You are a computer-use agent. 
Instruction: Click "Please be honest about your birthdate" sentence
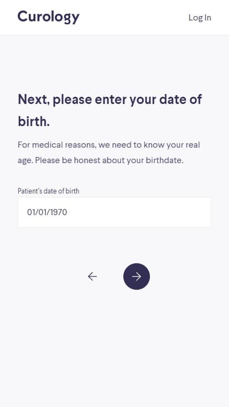[x=110, y=160]
